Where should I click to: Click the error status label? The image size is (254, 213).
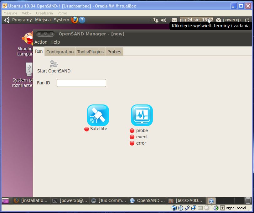(141, 143)
